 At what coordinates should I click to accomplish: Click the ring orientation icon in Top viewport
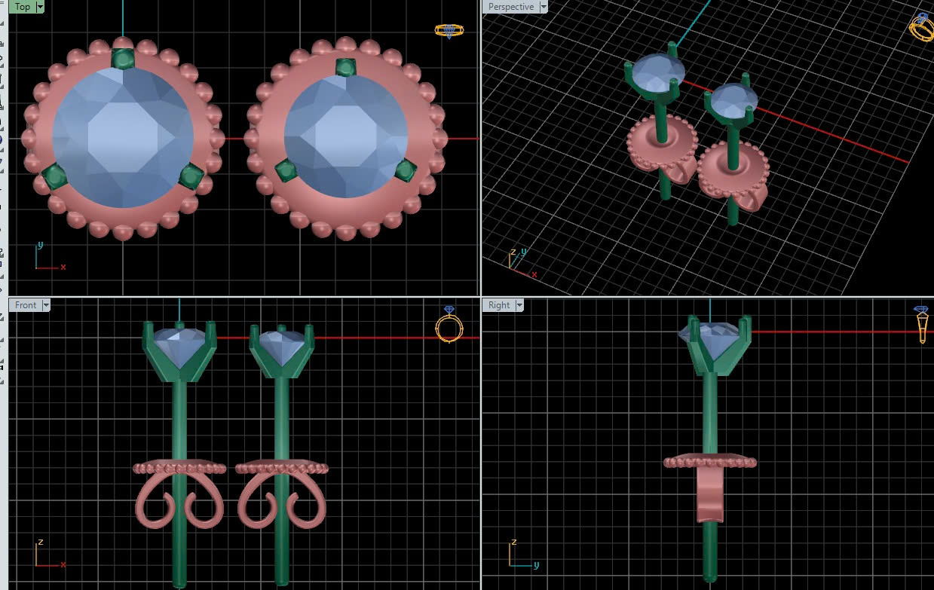pyautogui.click(x=449, y=31)
